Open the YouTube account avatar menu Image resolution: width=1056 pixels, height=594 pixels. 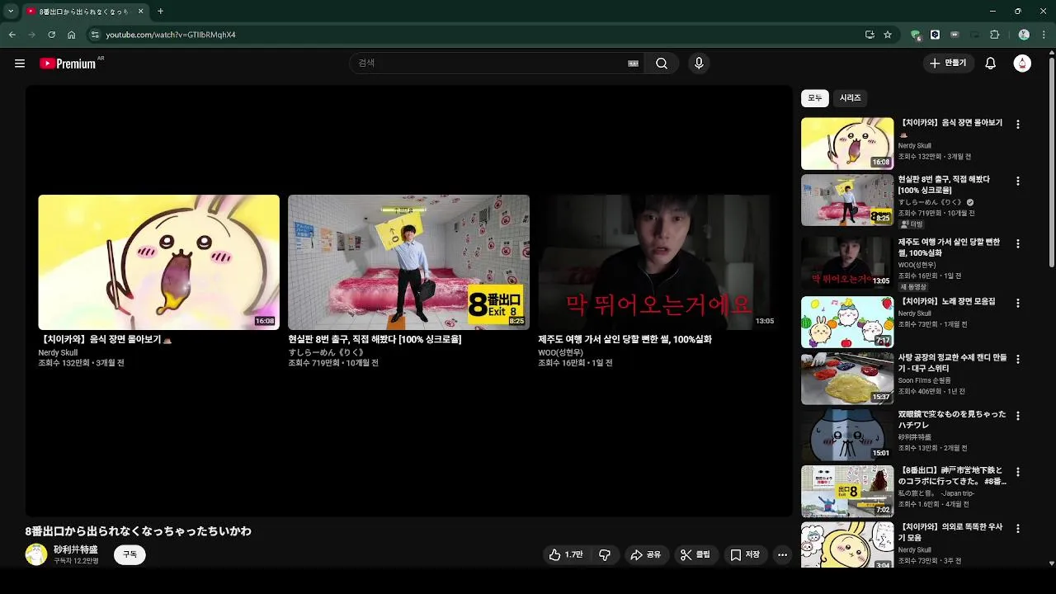(1022, 64)
